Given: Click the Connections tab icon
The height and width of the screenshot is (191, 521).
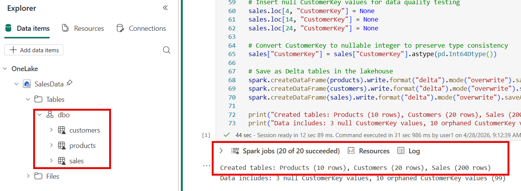Looking at the screenshot, I should pyautogui.click(x=120, y=28).
